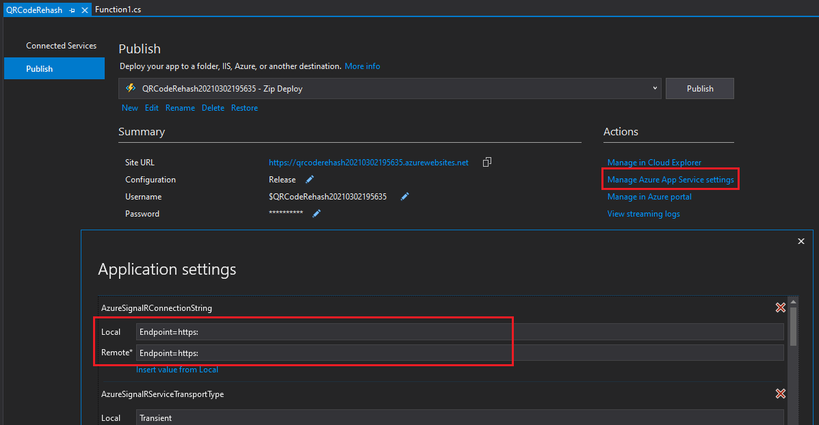Viewport: 819px width, 425px height.
Task: Click the settings list scrollbar thumb
Action: tap(793, 327)
